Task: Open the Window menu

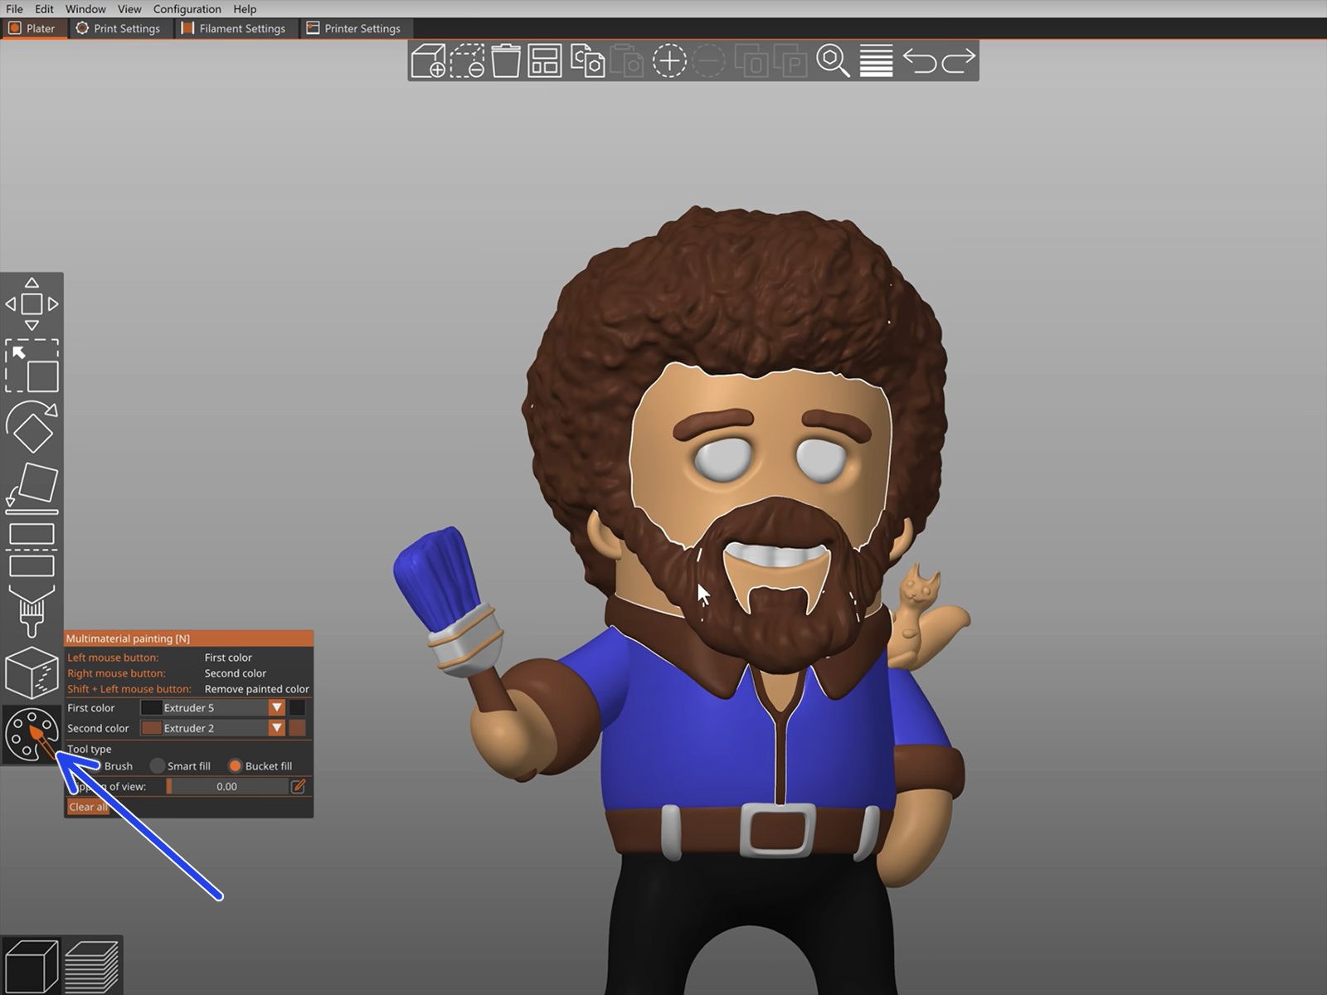Action: tap(85, 9)
